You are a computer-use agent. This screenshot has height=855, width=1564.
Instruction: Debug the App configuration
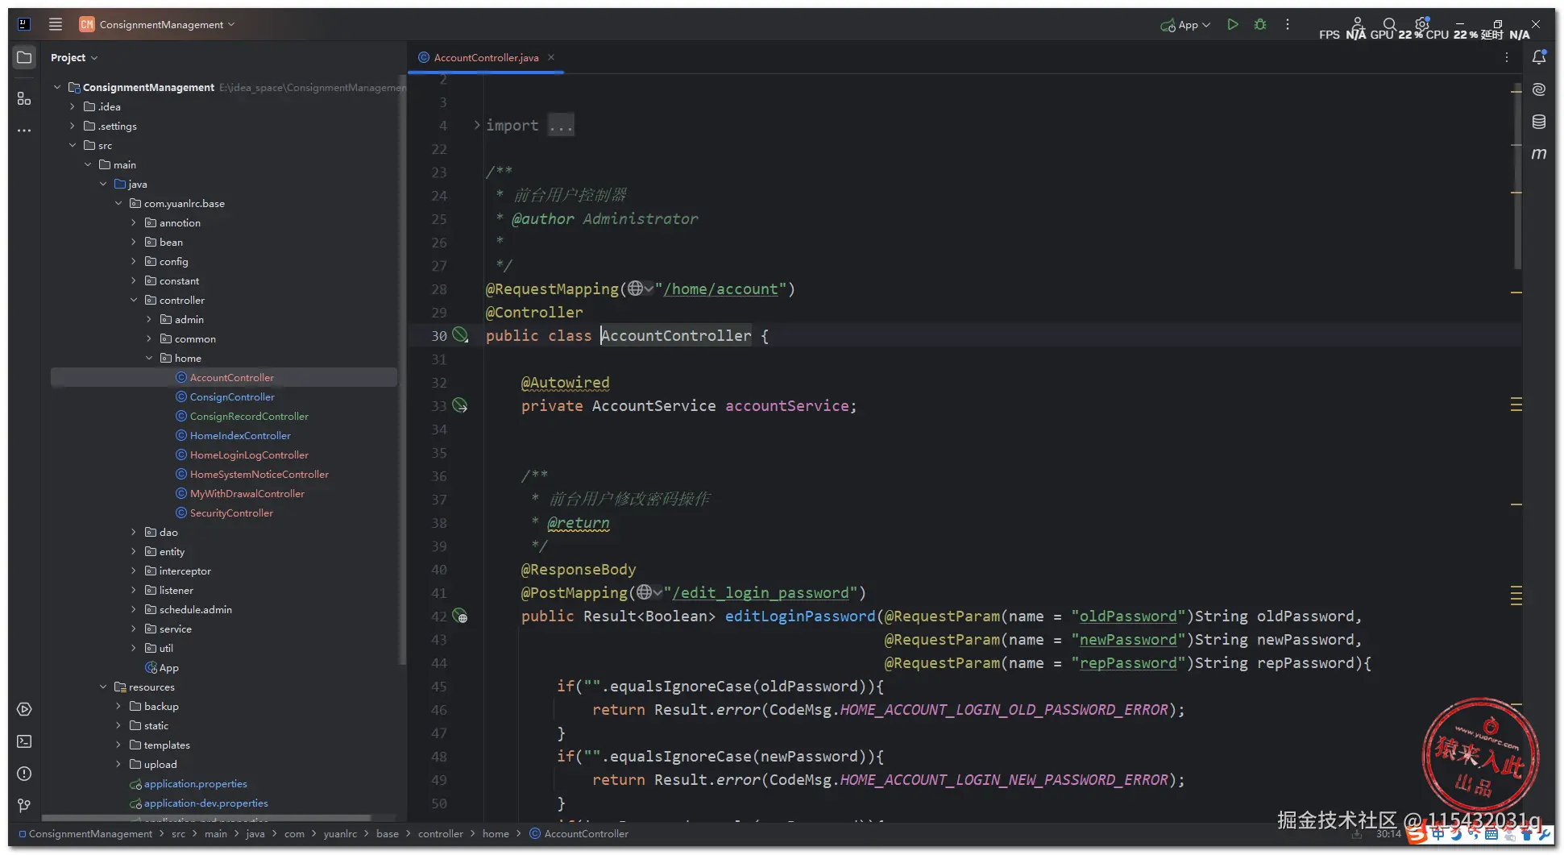1260,24
